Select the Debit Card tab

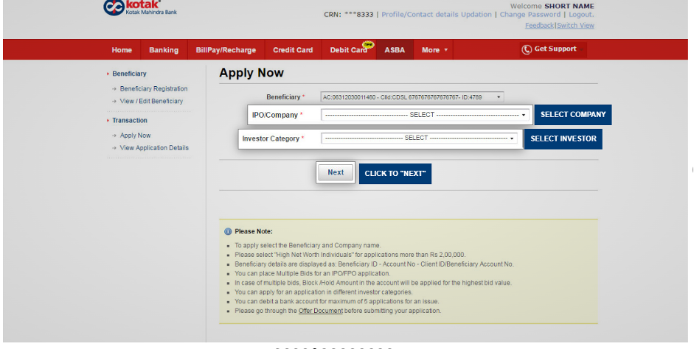pos(349,50)
